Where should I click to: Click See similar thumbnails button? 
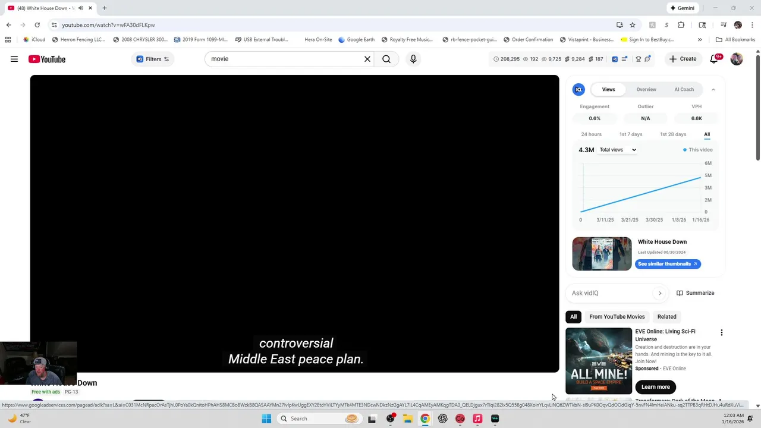[668, 264]
